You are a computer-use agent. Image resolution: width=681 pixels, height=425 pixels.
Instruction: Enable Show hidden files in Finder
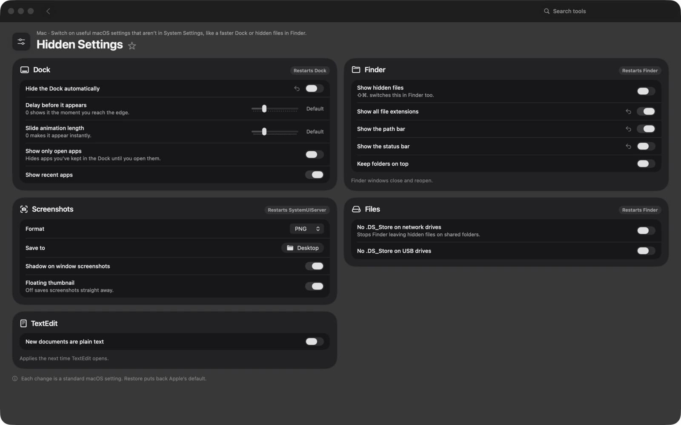click(x=646, y=91)
